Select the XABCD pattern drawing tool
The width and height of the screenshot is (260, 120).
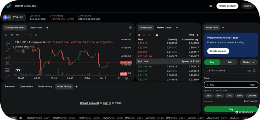coord(8,63)
